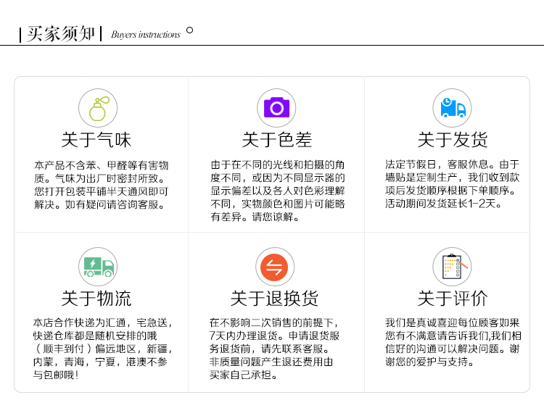The width and height of the screenshot is (544, 416).
Task: Click the small circle beside Buyers instructions
Action: [x=190, y=30]
